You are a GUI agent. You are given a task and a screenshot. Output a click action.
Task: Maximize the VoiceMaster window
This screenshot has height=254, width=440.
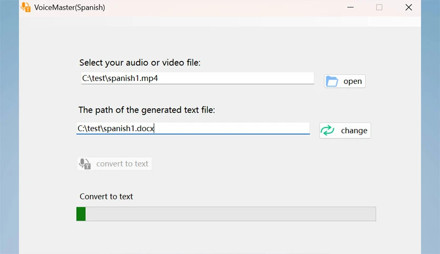[379, 7]
